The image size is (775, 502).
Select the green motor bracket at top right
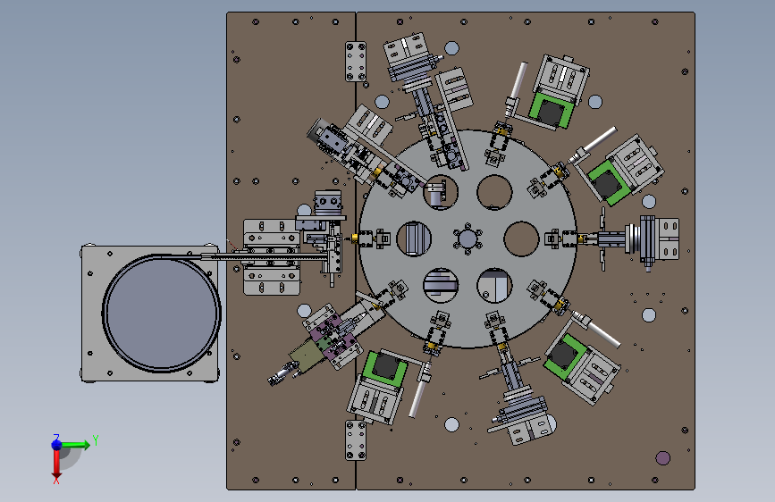pos(551,111)
